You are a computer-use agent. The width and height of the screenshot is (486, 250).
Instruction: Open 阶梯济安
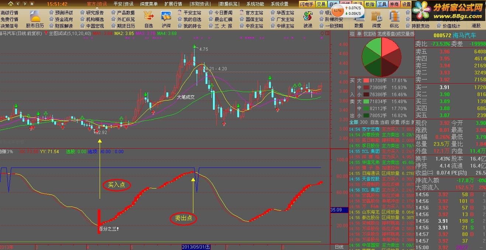point(331,19)
